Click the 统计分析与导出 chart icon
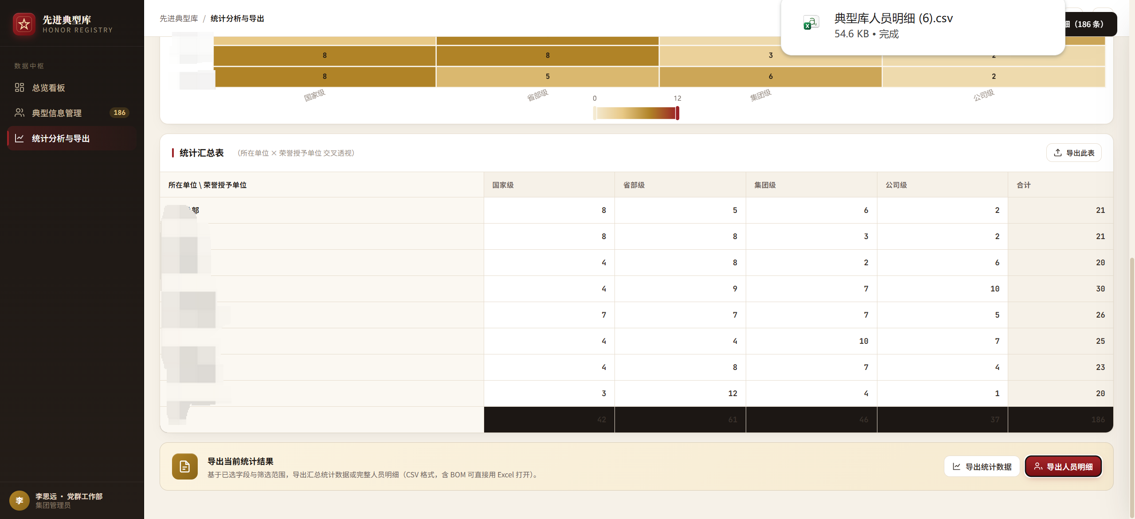This screenshot has height=519, width=1135. (20, 138)
